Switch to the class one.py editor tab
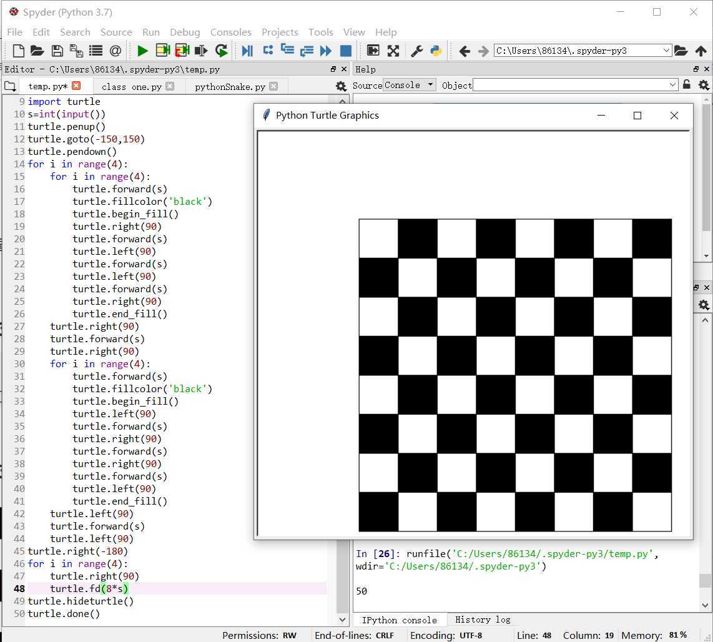 131,86
